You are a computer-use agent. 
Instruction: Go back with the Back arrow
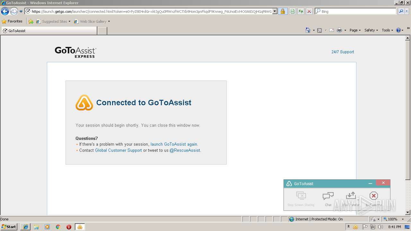[x=5, y=12]
